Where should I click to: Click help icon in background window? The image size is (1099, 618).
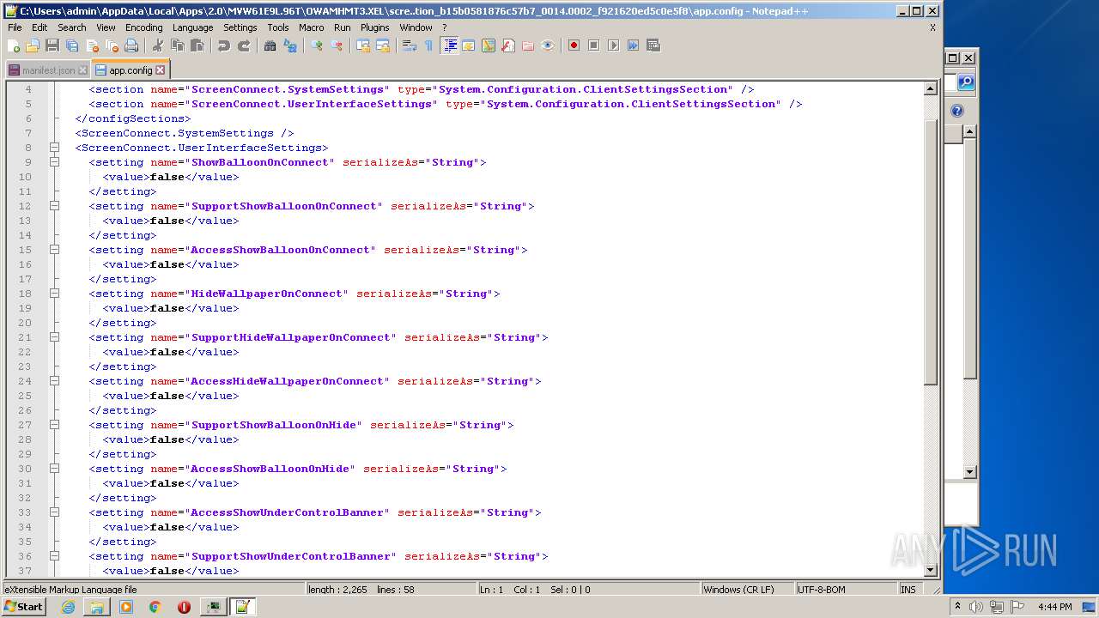point(957,111)
